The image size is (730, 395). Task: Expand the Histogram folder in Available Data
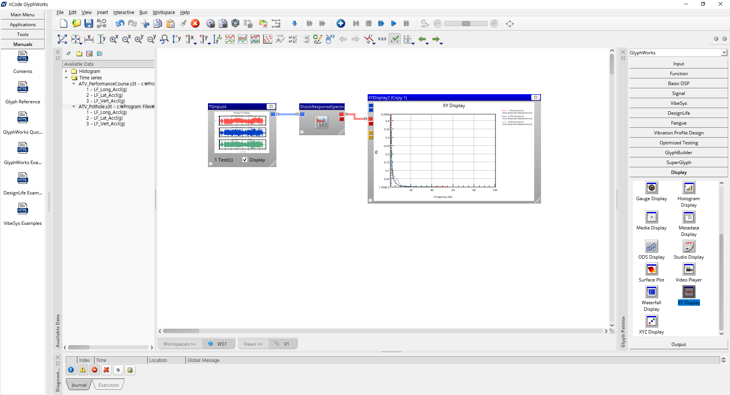[x=66, y=71]
